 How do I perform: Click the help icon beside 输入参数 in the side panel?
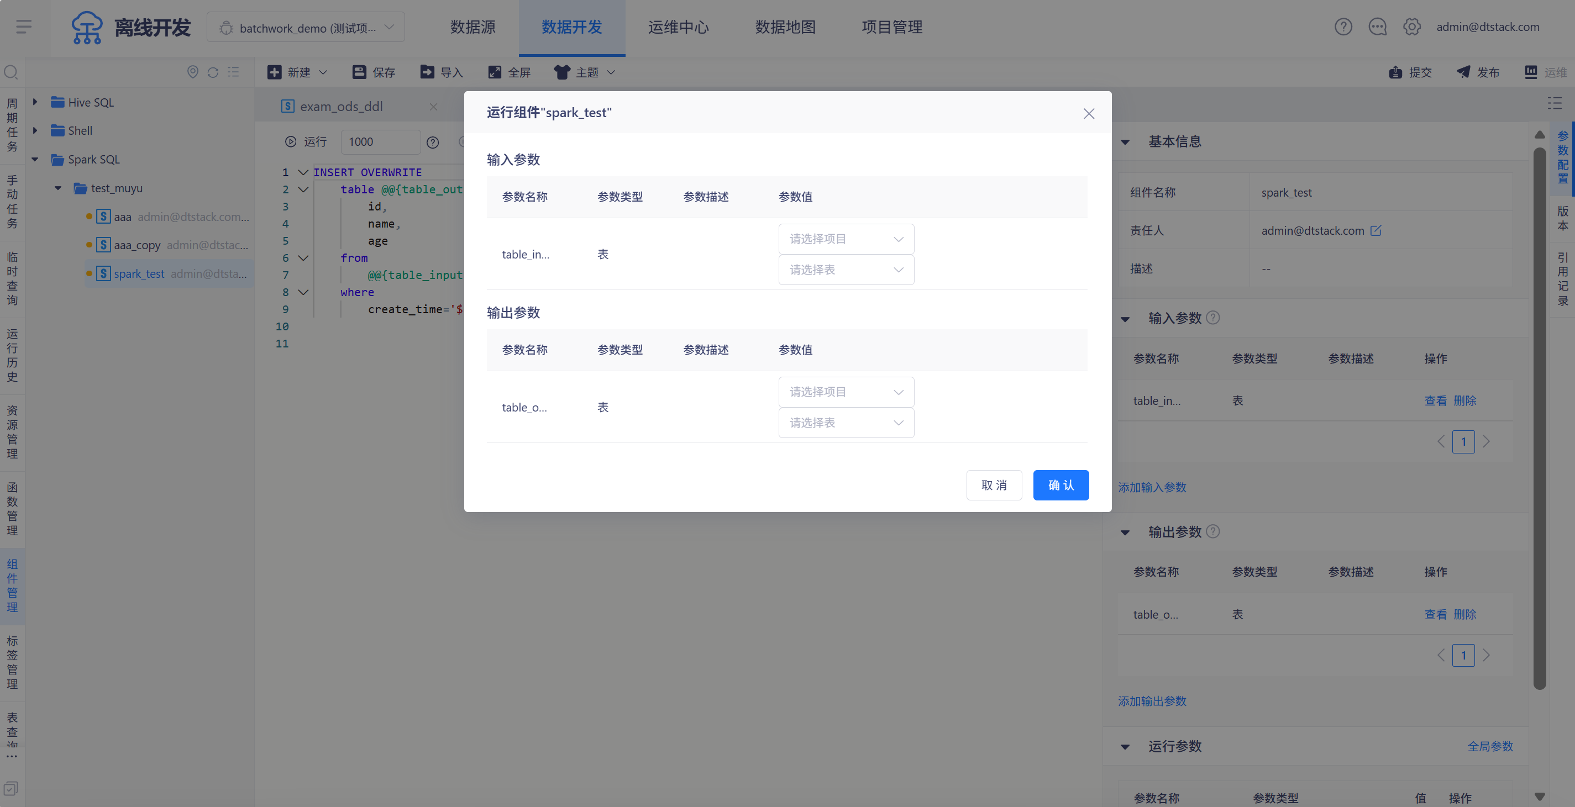point(1214,318)
